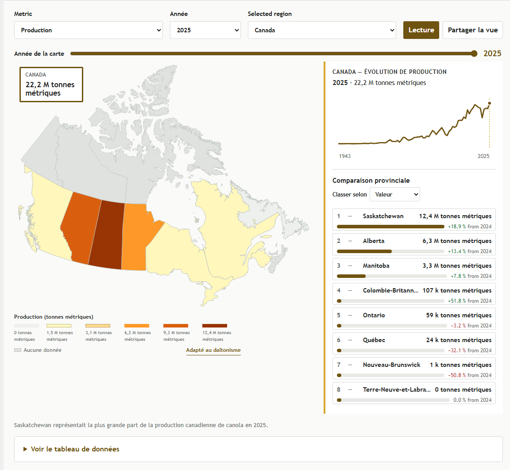The width and height of the screenshot is (510, 470).
Task: Open the Terre-Neuve-et-Labrador ranking row
Action: (x=414, y=393)
